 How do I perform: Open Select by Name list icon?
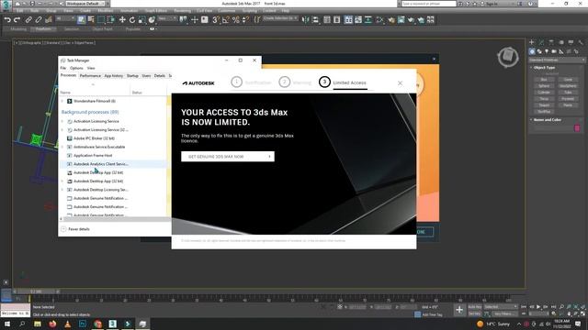pos(91,20)
